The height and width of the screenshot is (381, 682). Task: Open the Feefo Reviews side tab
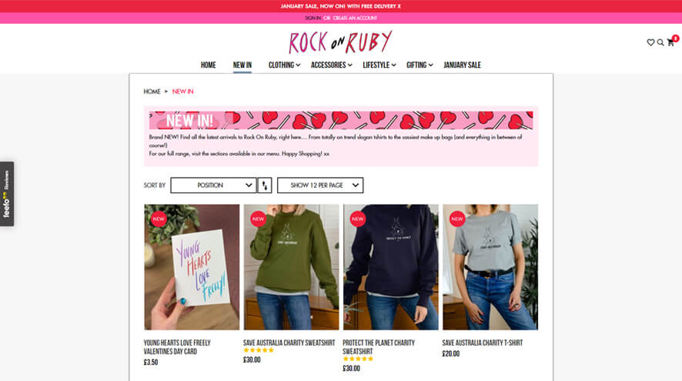pos(7,194)
